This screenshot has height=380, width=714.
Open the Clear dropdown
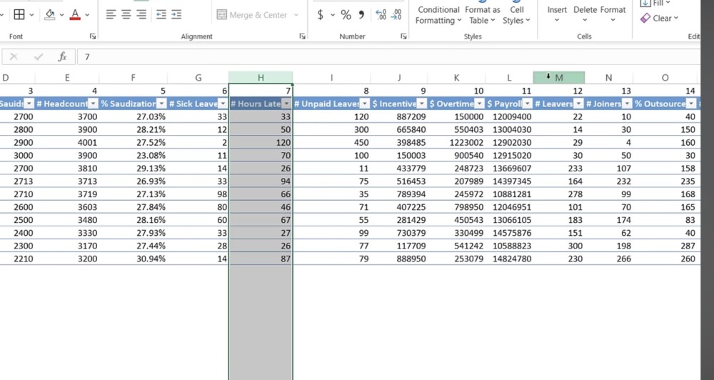(659, 19)
